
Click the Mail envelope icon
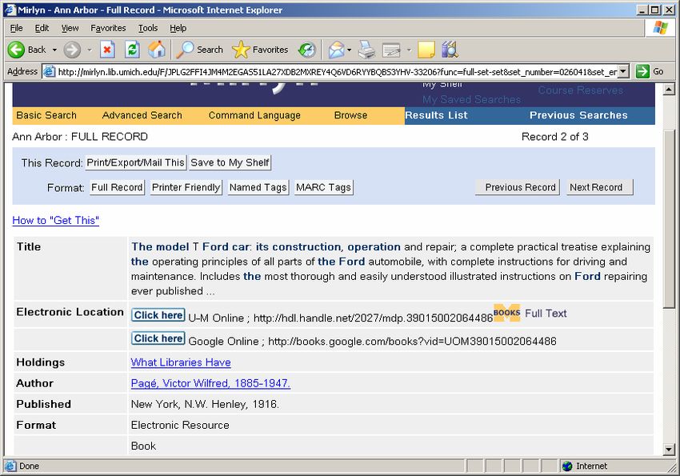(337, 50)
